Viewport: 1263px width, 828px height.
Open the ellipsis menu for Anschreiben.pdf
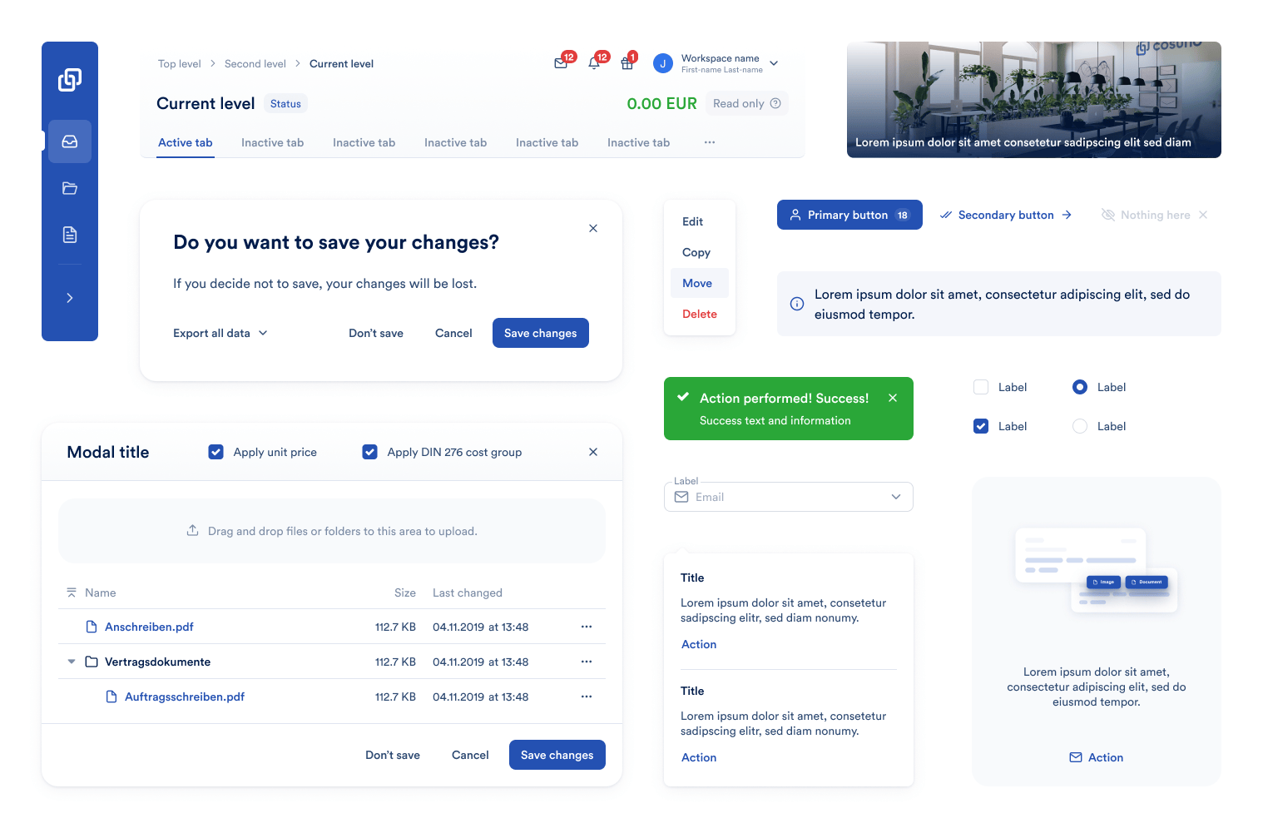pos(587,627)
